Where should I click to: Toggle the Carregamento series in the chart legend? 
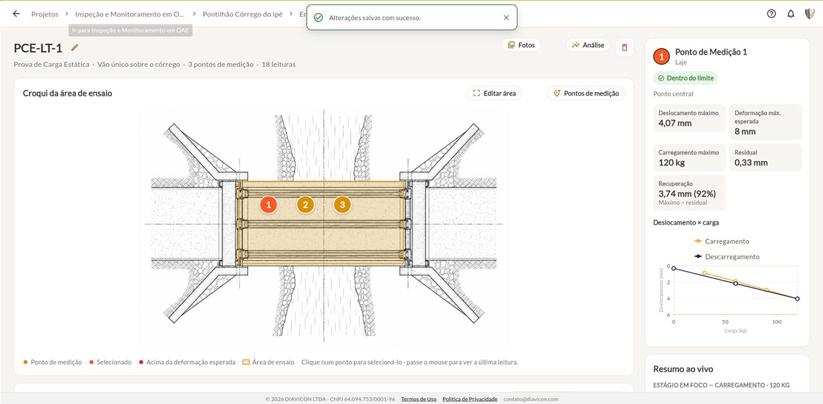[721, 242]
